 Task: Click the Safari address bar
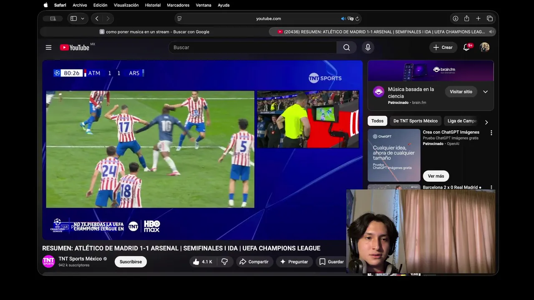268,18
